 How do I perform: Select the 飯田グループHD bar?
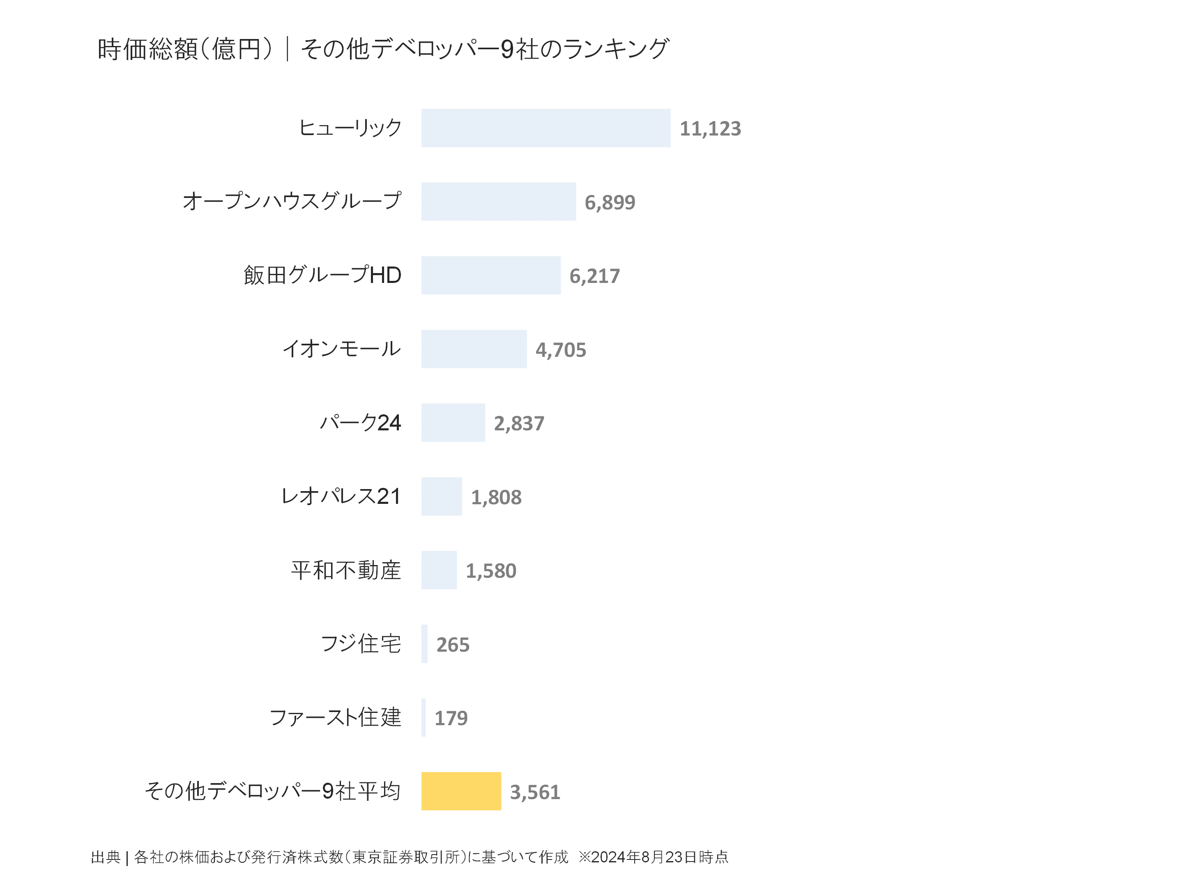pyautogui.click(x=491, y=276)
